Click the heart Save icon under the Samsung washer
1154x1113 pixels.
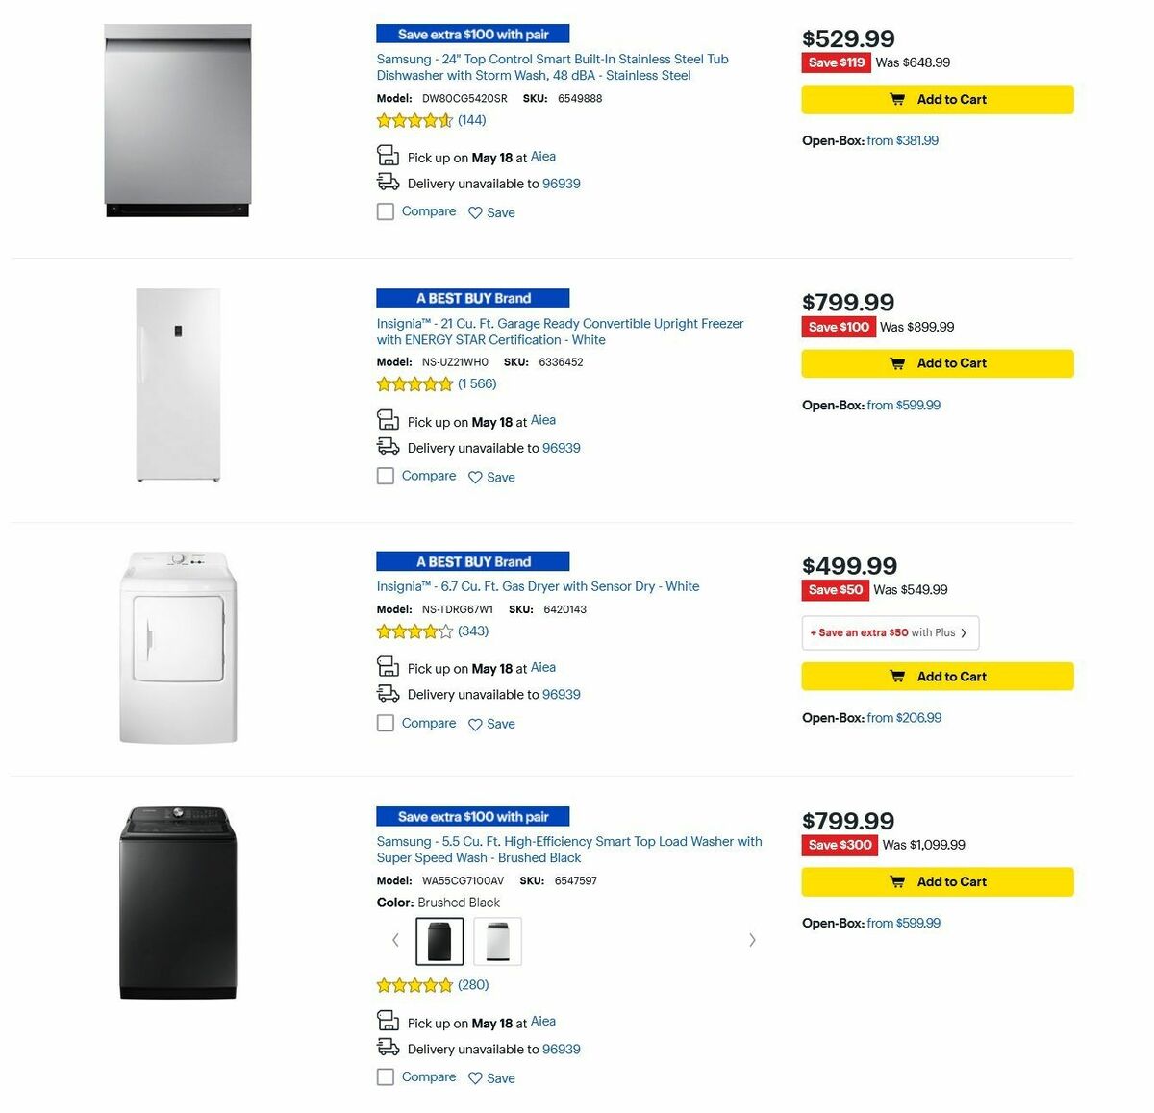[x=476, y=1078]
